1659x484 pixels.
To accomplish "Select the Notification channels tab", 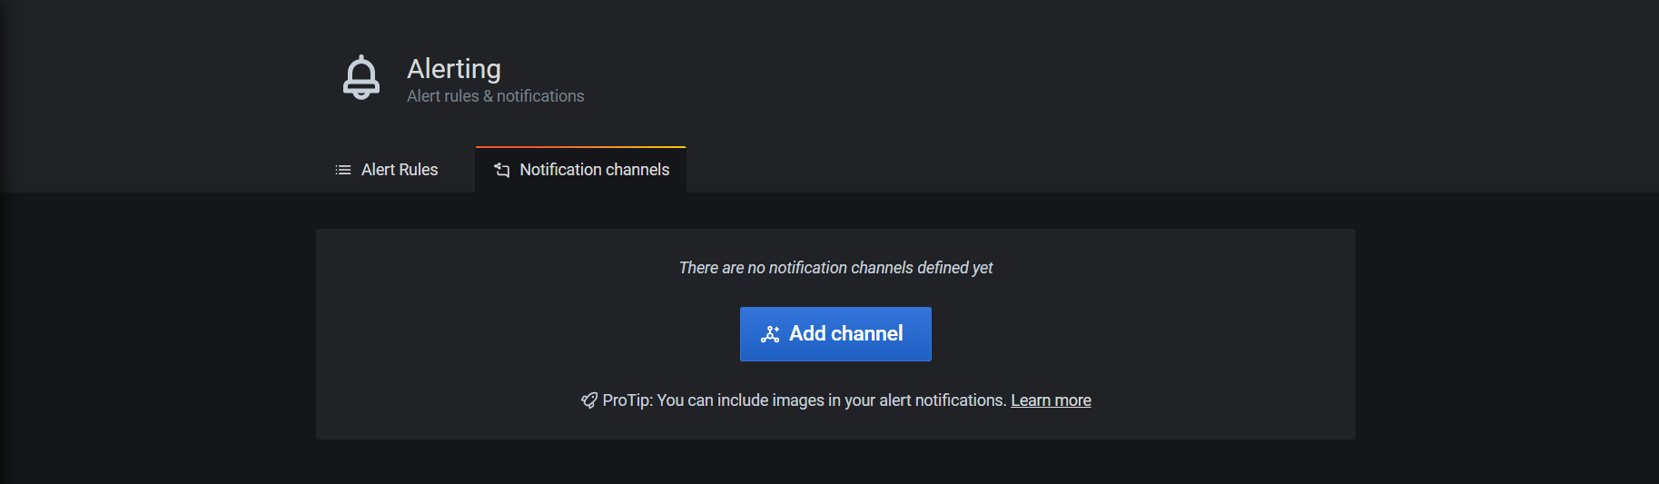I will coord(580,170).
